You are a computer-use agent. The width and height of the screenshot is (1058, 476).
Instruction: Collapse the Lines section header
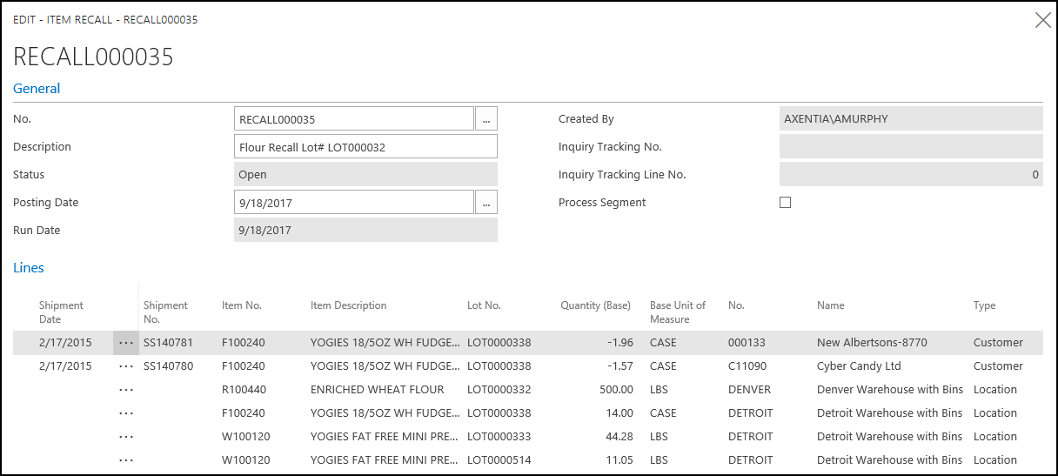[29, 268]
